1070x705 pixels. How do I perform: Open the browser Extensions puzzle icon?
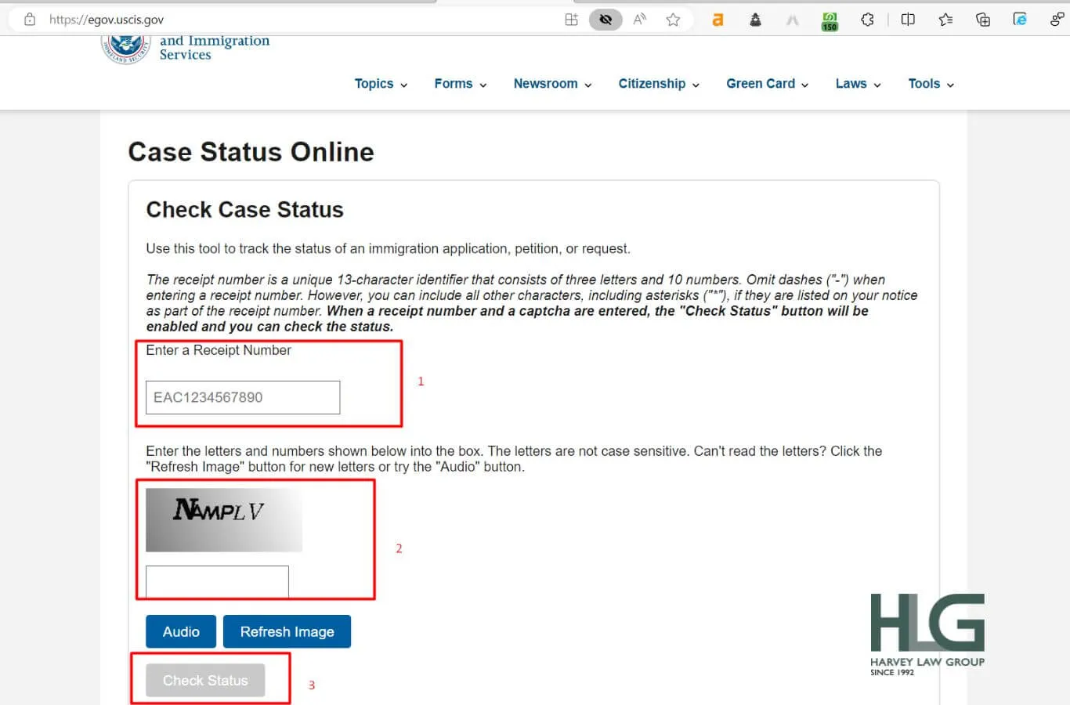867,20
